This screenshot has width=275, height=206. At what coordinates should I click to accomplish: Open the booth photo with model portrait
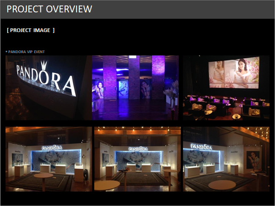tap(226, 159)
